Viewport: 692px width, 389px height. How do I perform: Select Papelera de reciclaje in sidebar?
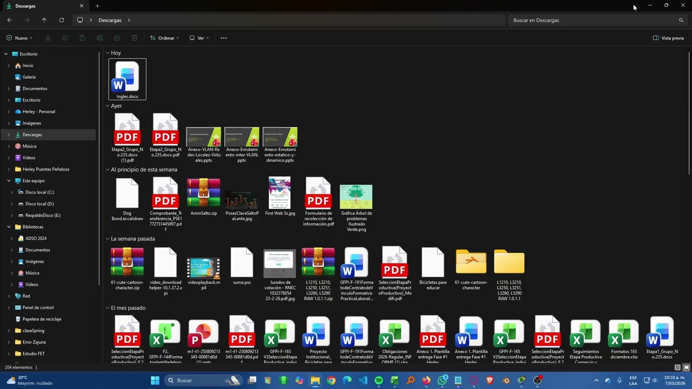point(42,319)
